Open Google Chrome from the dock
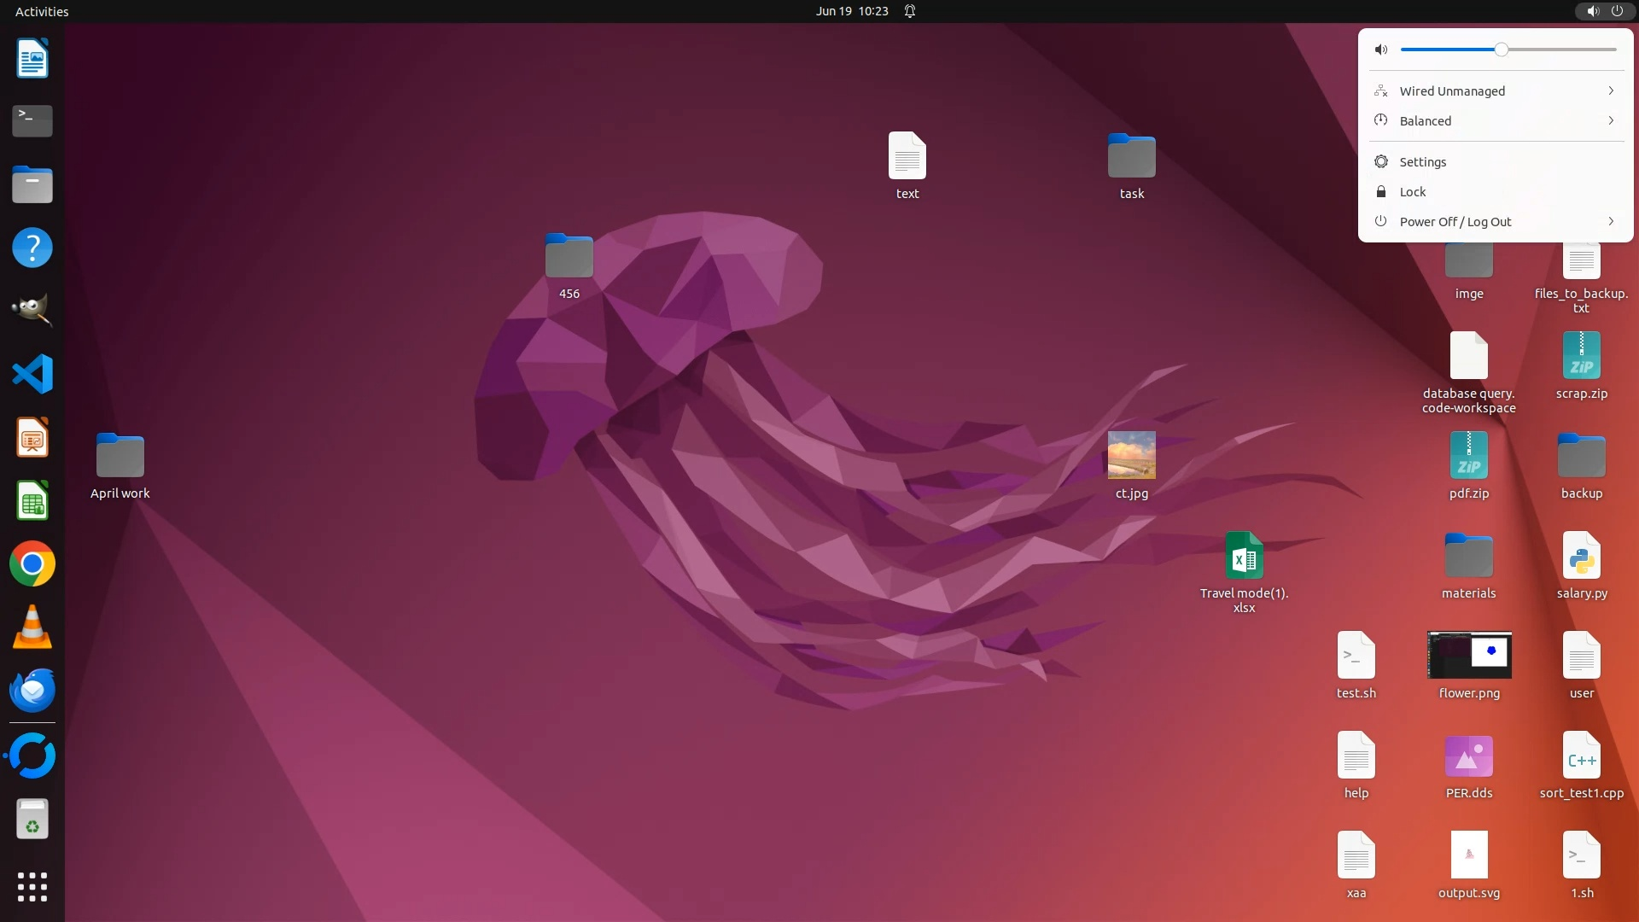Viewport: 1639px width, 922px height. (x=32, y=564)
